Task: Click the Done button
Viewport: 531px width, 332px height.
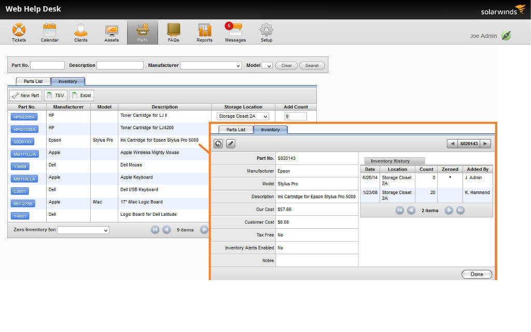Action: click(476, 274)
